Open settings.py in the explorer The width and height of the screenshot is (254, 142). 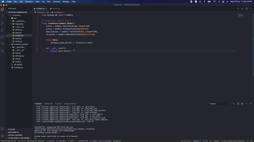[19, 56]
